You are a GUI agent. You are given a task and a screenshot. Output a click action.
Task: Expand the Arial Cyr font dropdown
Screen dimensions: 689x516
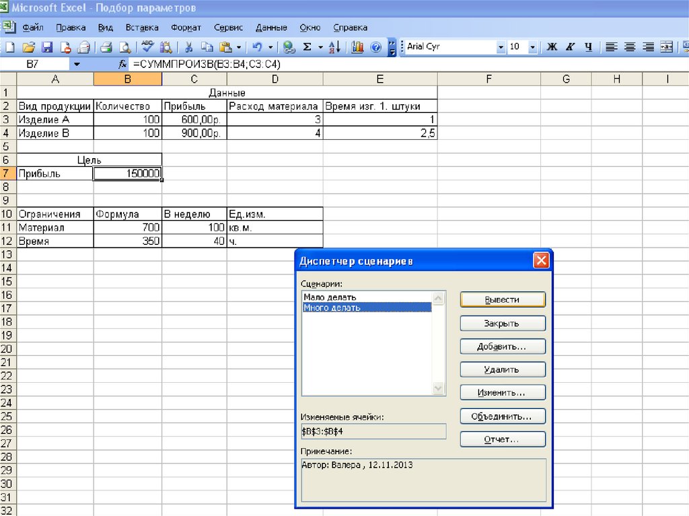tap(501, 47)
